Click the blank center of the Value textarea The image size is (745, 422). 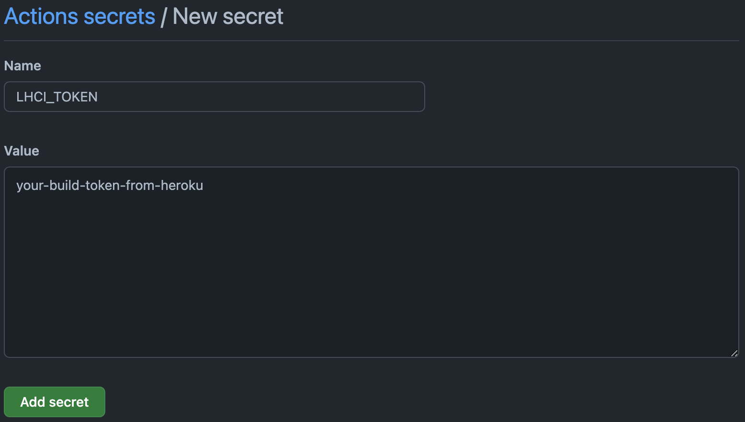371,268
